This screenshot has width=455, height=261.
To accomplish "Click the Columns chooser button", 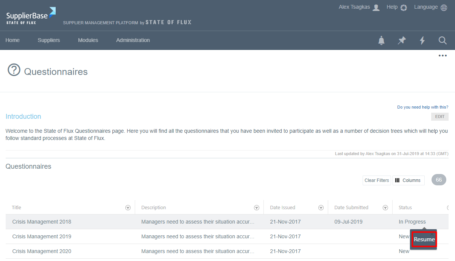I will point(408,180).
